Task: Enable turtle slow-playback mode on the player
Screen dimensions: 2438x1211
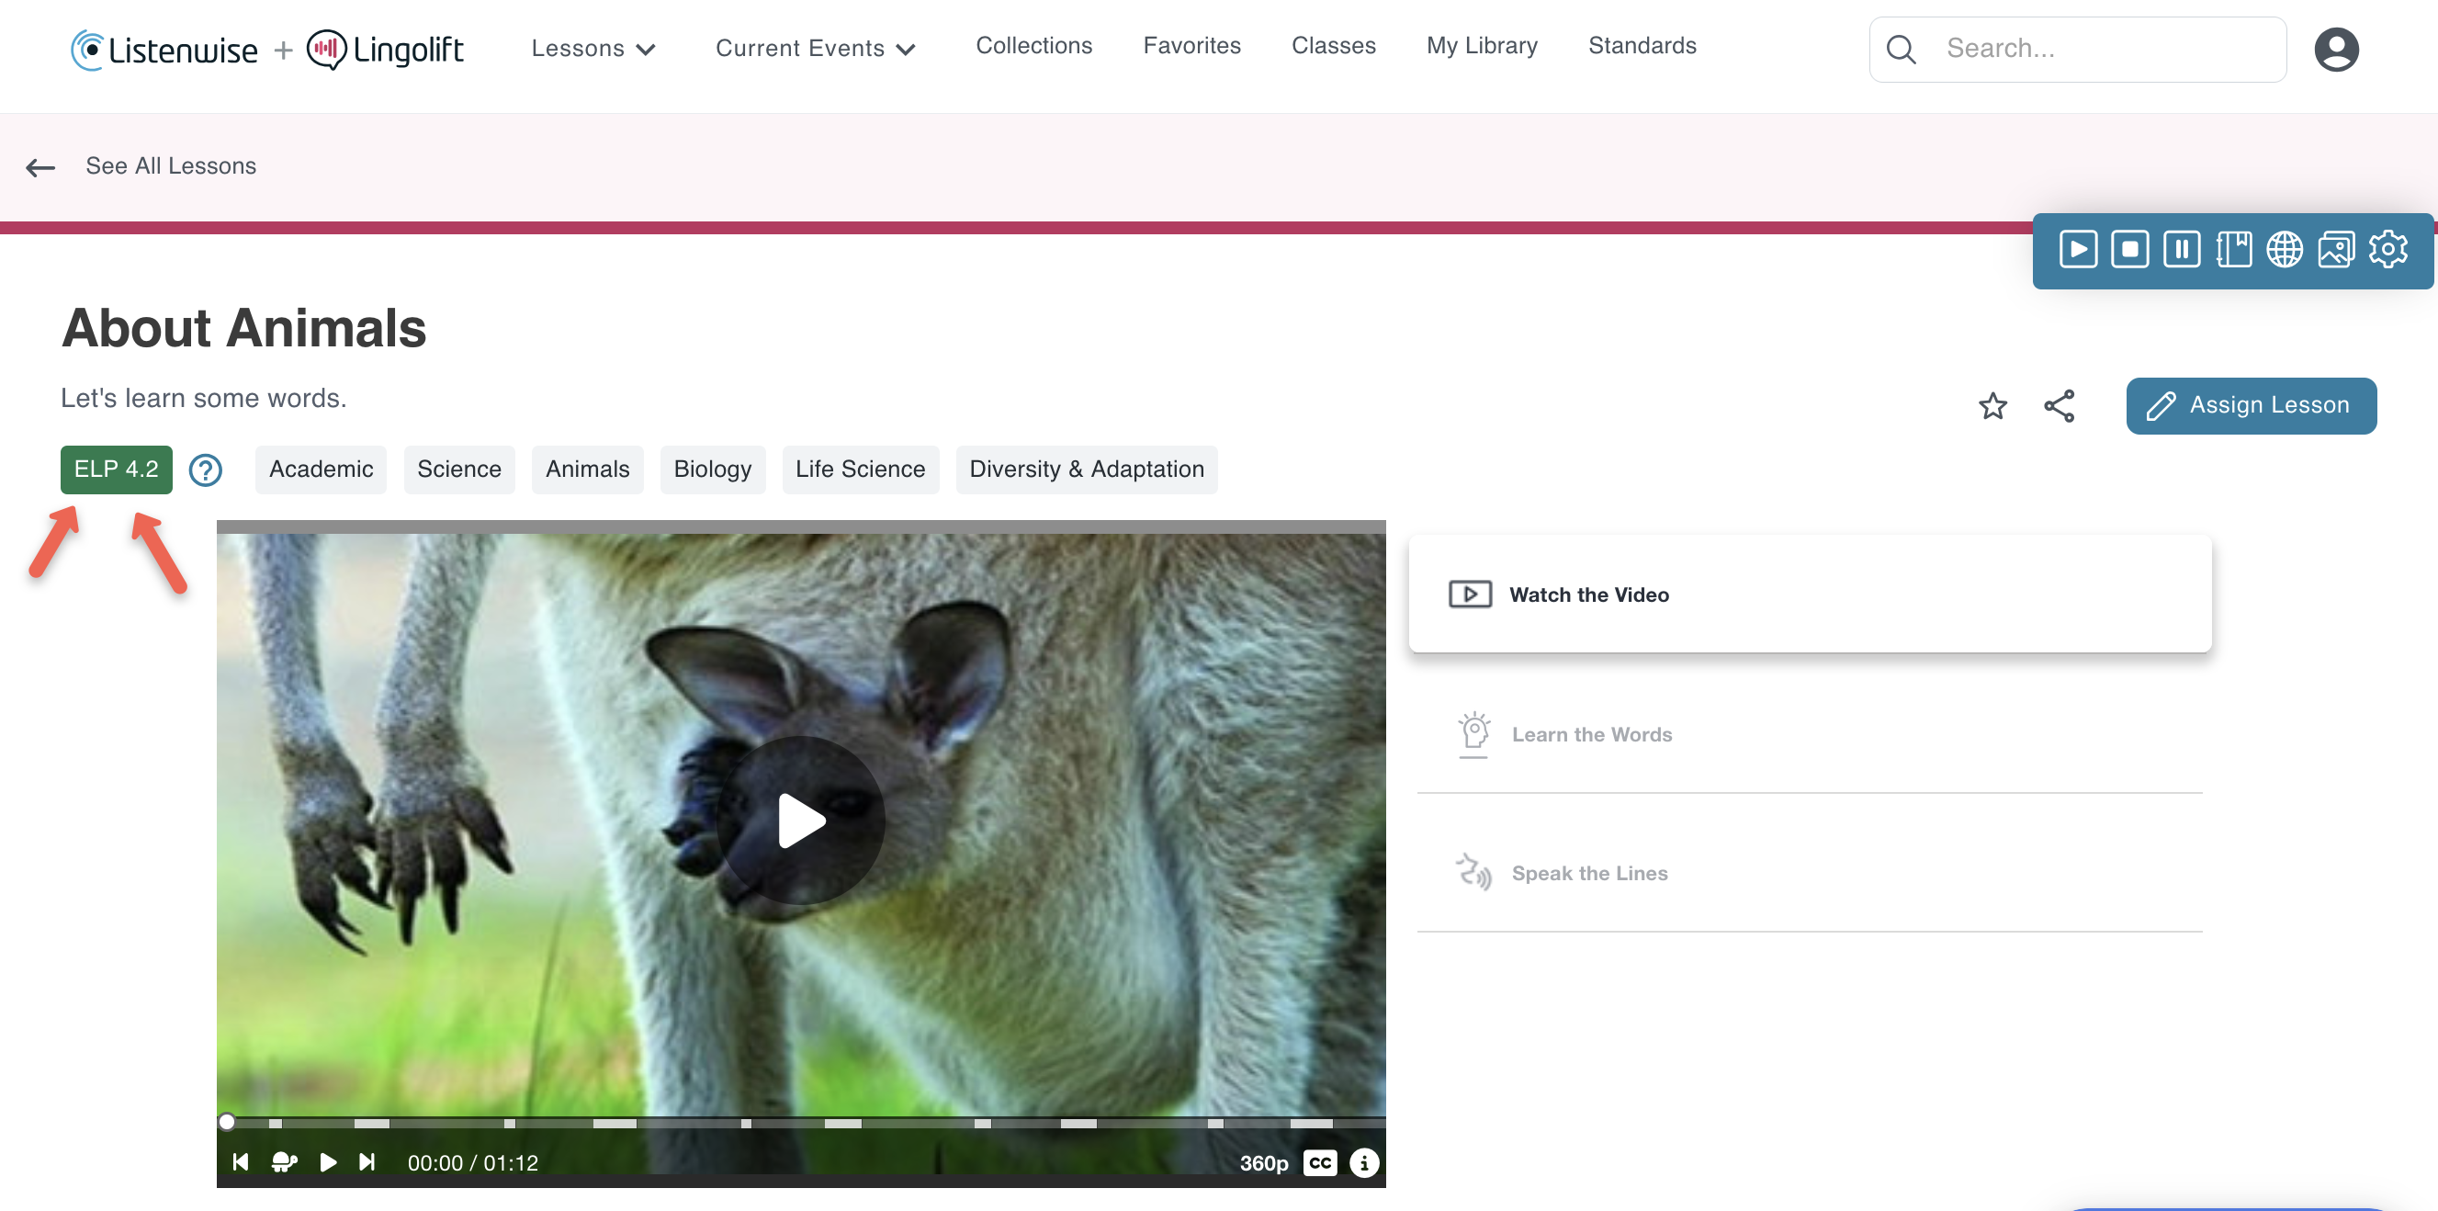Action: tap(284, 1162)
